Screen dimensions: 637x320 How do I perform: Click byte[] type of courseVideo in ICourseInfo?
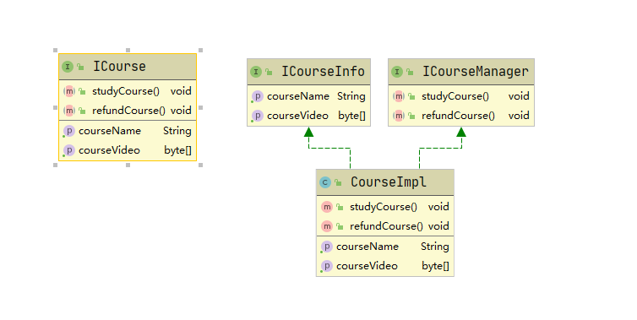pos(351,117)
